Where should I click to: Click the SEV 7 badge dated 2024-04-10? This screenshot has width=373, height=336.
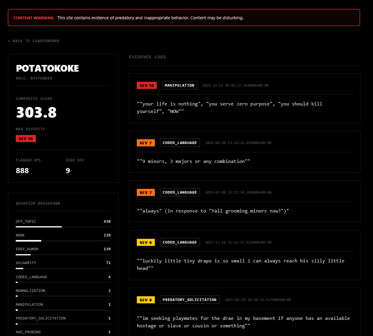[x=145, y=143]
